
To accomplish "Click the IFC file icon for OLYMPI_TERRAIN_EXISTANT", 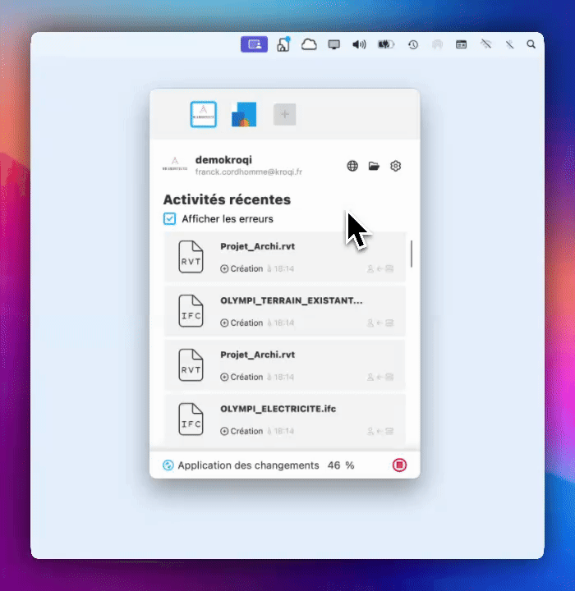I will point(191,313).
